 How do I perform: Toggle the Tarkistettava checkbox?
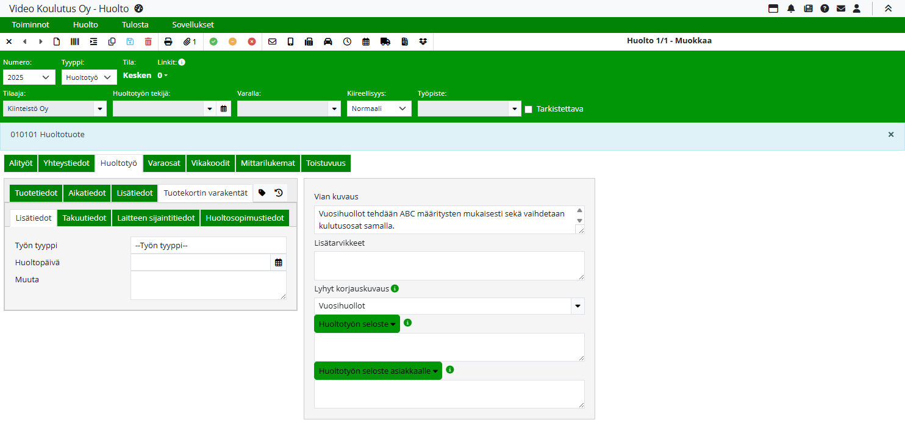[529, 109]
